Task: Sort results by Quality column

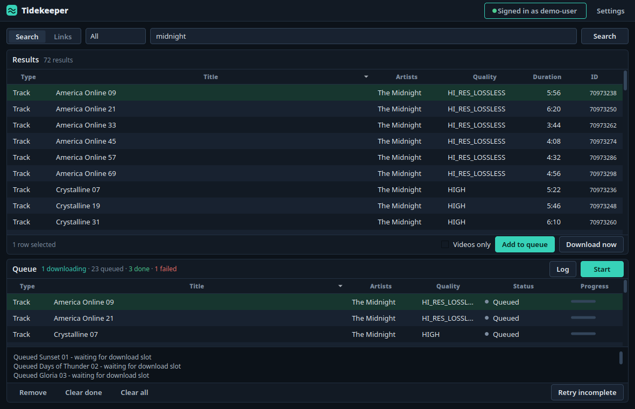Action: (484, 77)
